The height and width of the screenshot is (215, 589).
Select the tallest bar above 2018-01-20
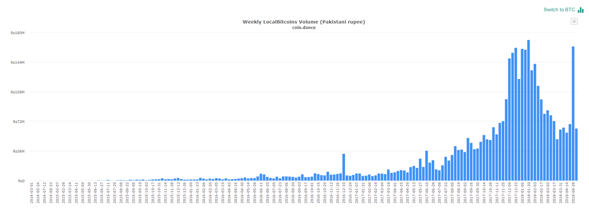coord(528,110)
